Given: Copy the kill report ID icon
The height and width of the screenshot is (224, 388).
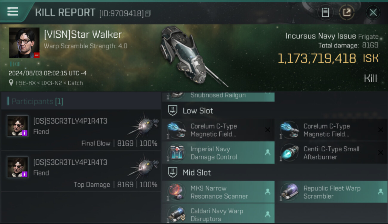Looking at the screenshot, I should click(x=148, y=13).
